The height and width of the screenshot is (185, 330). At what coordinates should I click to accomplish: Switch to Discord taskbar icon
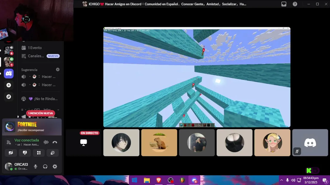pyautogui.click(x=194, y=180)
